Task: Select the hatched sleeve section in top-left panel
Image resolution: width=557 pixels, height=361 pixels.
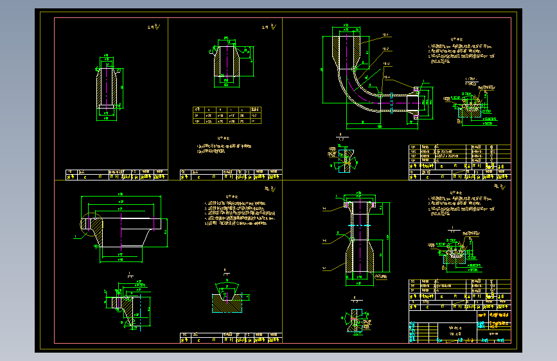Action: point(107,88)
